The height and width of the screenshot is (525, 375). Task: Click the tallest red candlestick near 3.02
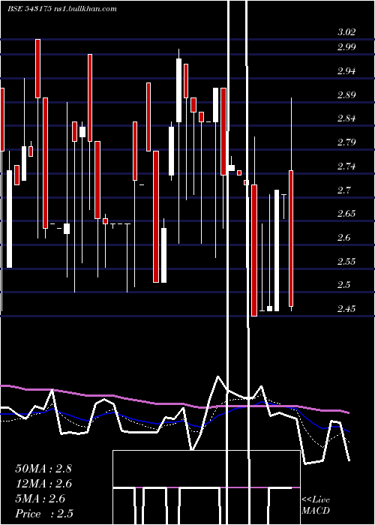pos(37,69)
